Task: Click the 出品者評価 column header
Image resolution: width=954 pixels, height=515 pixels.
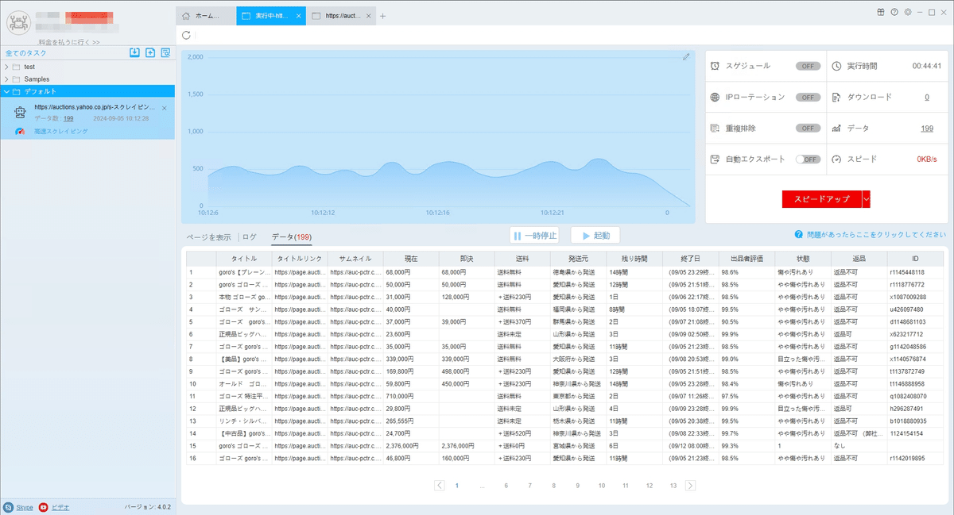Action: (x=747, y=259)
